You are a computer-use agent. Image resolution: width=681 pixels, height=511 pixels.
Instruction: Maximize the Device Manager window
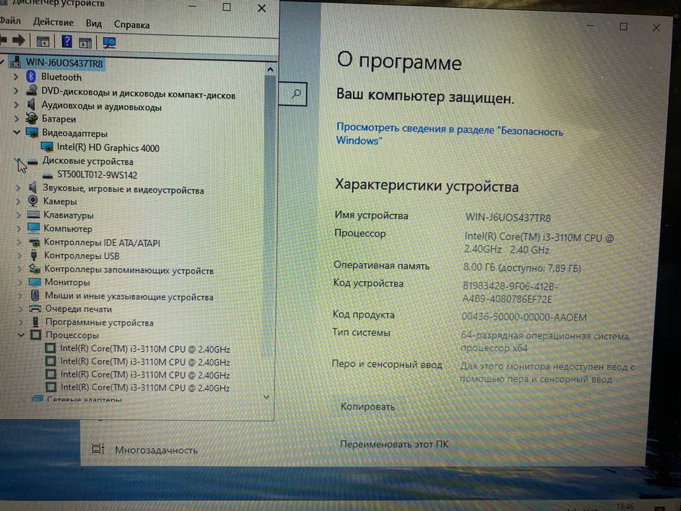point(226,7)
